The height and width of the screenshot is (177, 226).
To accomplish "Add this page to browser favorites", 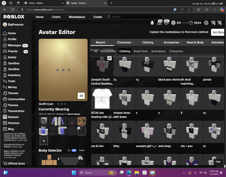I will click(x=189, y=10).
